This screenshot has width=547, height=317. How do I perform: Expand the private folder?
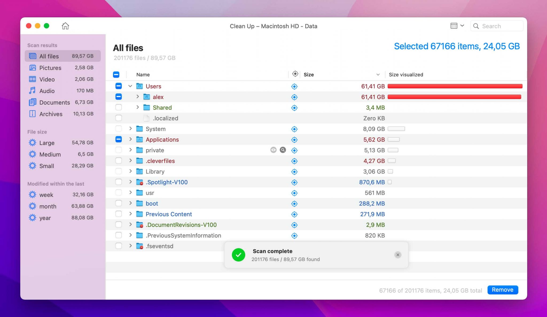point(130,150)
